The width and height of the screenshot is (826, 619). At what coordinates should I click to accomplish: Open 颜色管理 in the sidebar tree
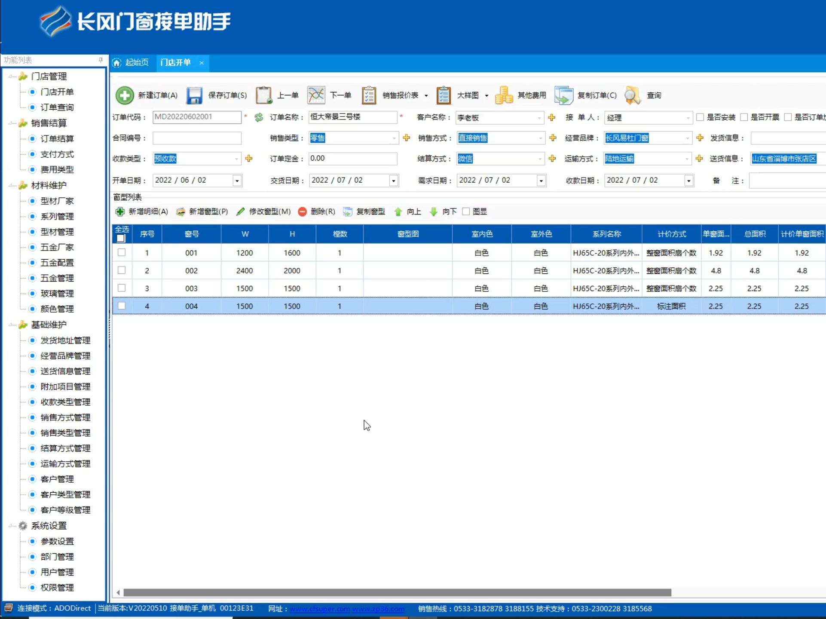click(57, 309)
